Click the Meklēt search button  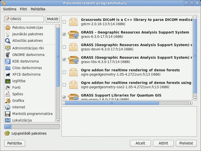click(53, 19)
